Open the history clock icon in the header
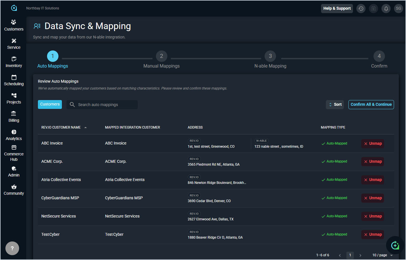Image resolution: width=406 pixels, height=260 pixels. [x=361, y=9]
